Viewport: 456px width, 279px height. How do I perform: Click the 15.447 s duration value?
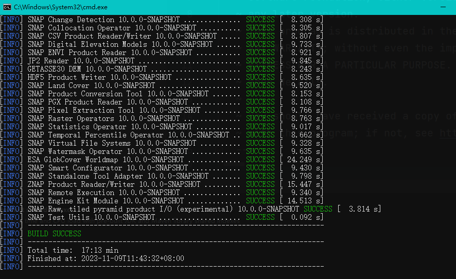pos(303,184)
